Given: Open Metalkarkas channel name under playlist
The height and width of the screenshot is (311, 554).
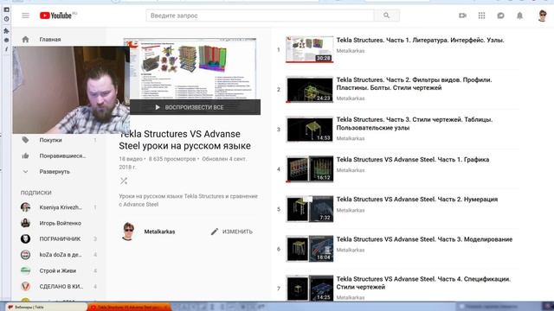Looking at the screenshot, I should pos(159,232).
